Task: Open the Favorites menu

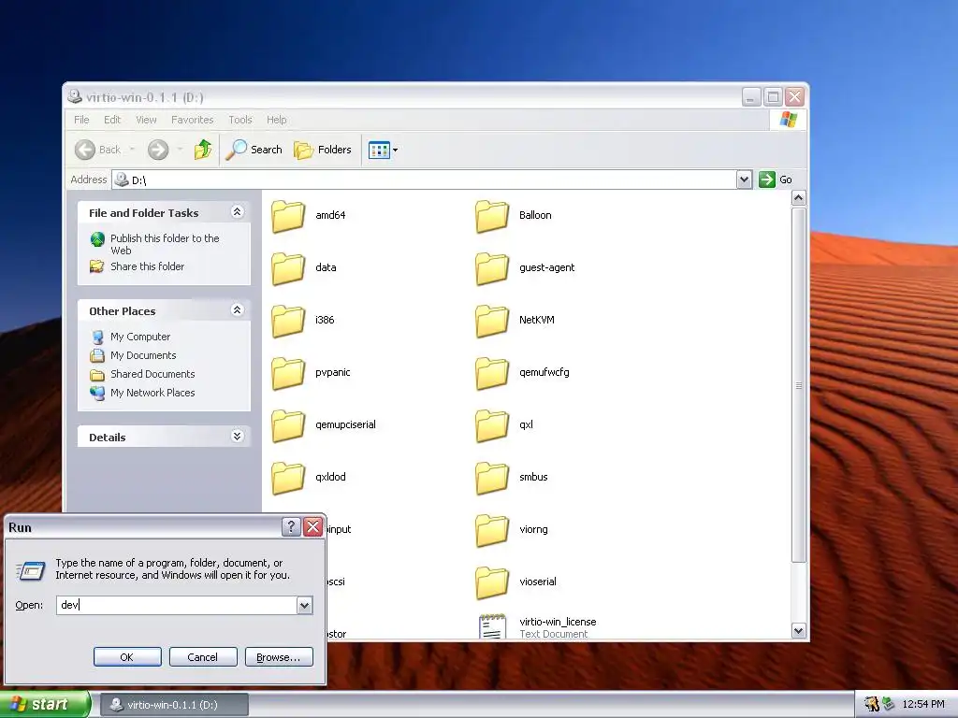Action: [193, 120]
